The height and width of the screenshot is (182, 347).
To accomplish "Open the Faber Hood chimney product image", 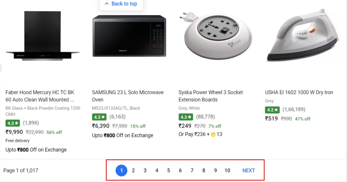I will (x=43, y=37).
